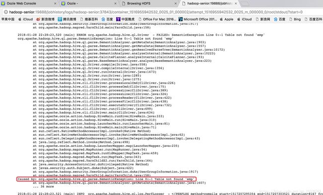Image resolution: width=323 pixels, height=195 pixels.
Task: Click the Oozie Web Console tab favicon
Action: [3, 3]
